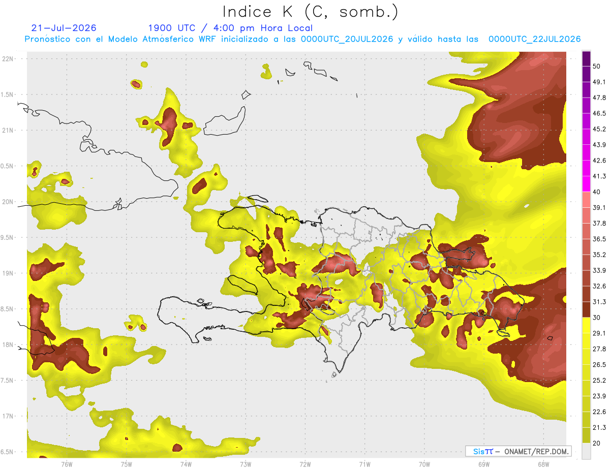610x471 pixels.
Task: Click "0000UTC_20JUL2026" in the forecast header line
Action: coord(347,39)
